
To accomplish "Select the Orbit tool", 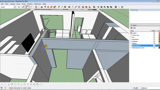I will [x=69, y=7].
